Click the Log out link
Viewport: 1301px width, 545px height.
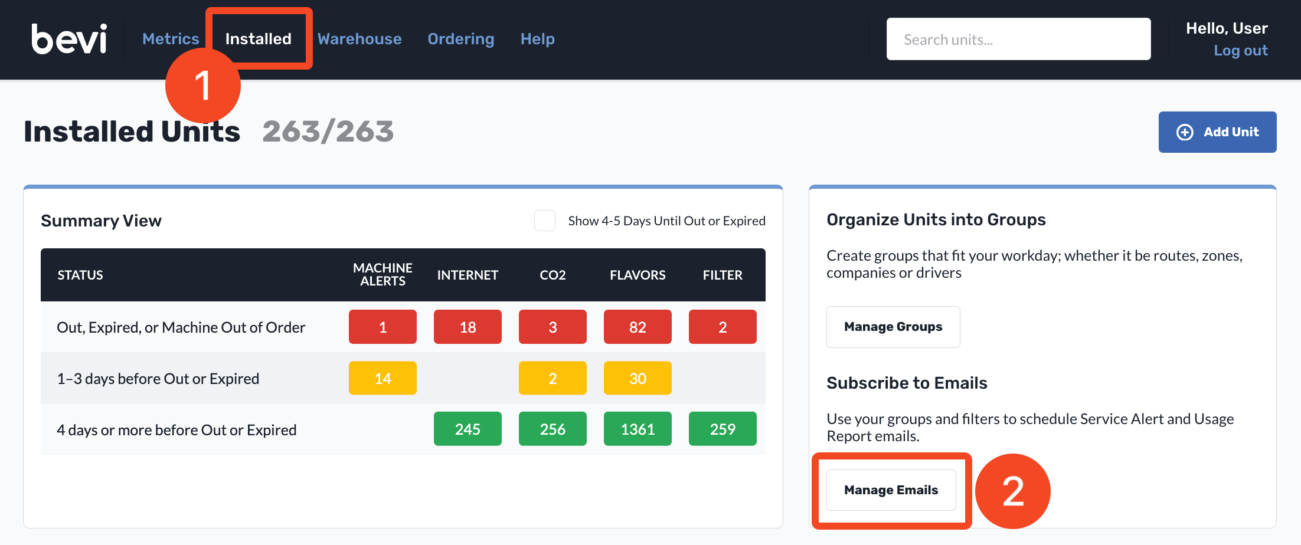pyautogui.click(x=1240, y=51)
